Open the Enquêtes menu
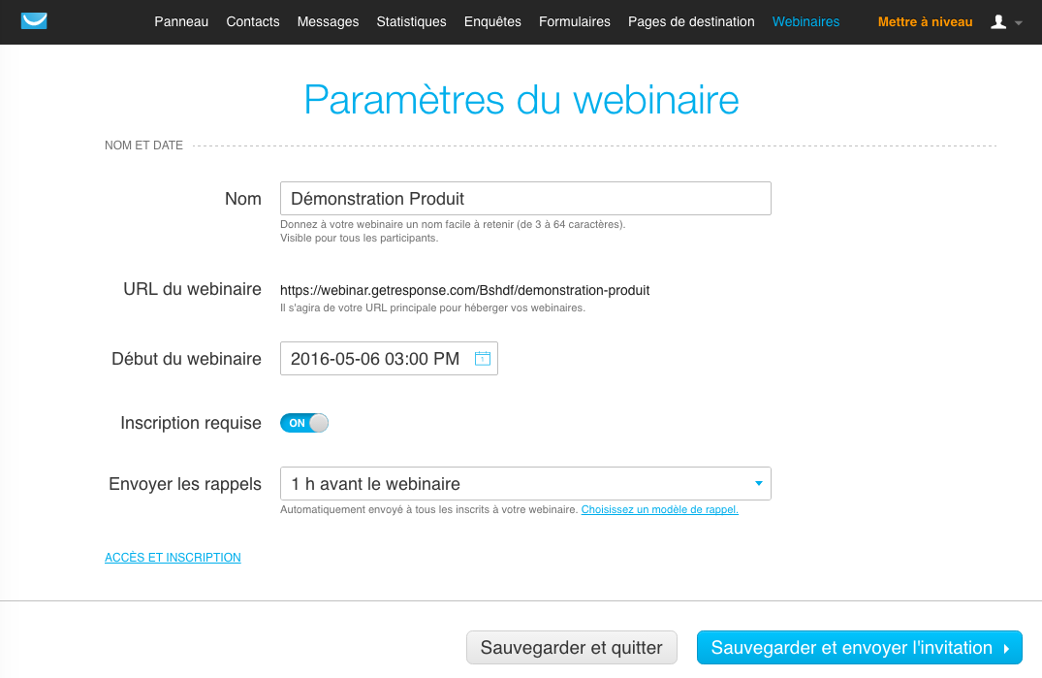Screen dimensions: 1042x678 click(x=492, y=22)
